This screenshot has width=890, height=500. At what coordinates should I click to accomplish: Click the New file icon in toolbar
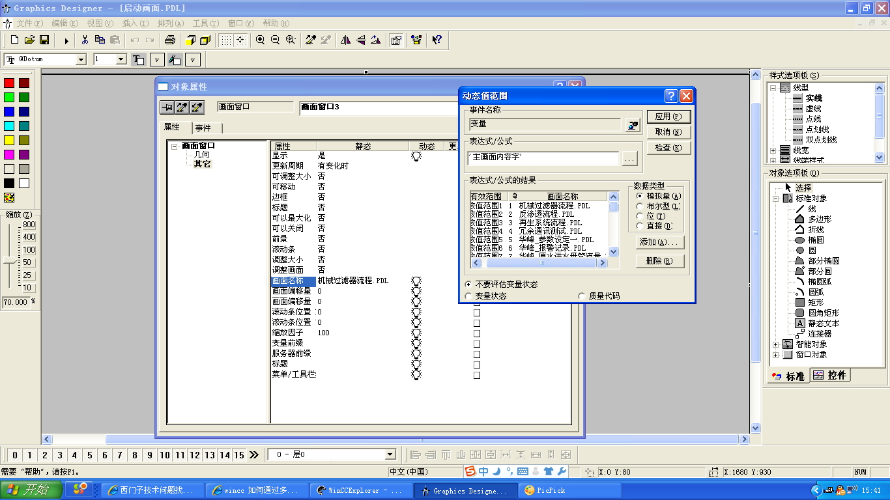[x=14, y=40]
